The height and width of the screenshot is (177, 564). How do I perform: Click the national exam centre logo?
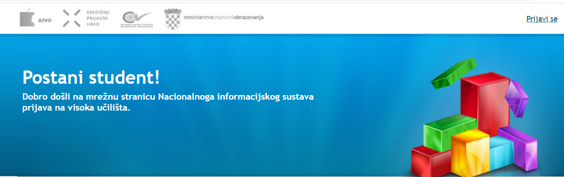tap(137, 19)
